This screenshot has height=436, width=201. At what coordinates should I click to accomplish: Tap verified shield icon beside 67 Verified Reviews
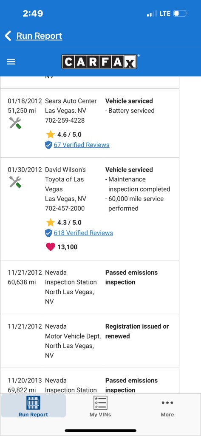(48, 145)
